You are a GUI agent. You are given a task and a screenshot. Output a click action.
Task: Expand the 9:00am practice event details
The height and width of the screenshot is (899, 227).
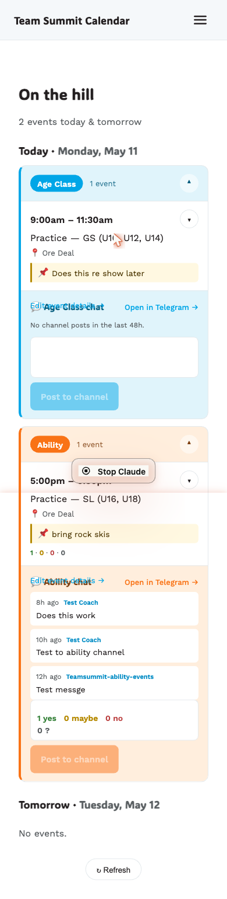(x=189, y=219)
